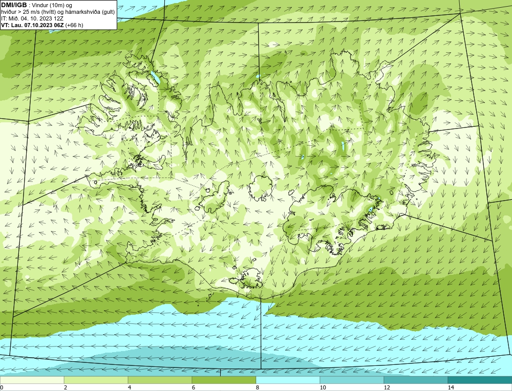Click the 10–12 m/s cyan legend swatch
The width and height of the screenshot is (512, 391).
352,380
